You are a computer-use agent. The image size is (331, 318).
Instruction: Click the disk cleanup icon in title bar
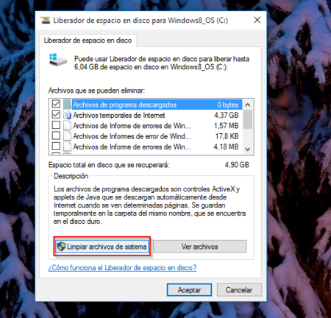[45, 20]
